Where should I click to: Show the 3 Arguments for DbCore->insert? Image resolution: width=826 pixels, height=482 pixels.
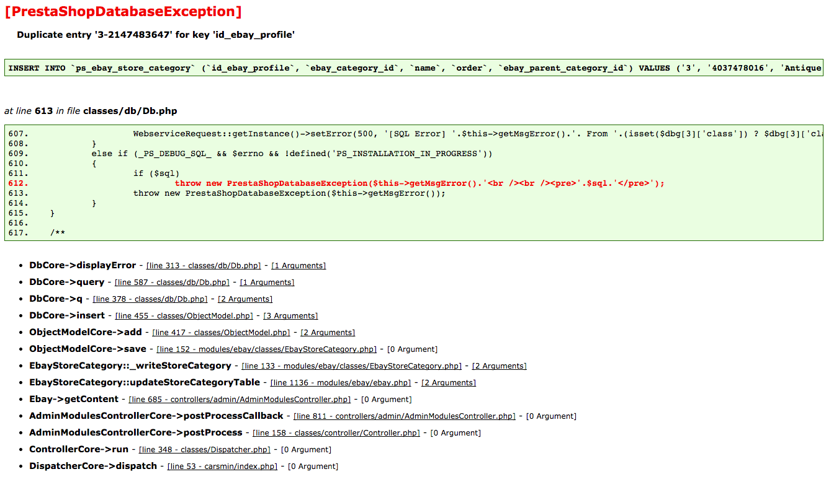(x=290, y=316)
